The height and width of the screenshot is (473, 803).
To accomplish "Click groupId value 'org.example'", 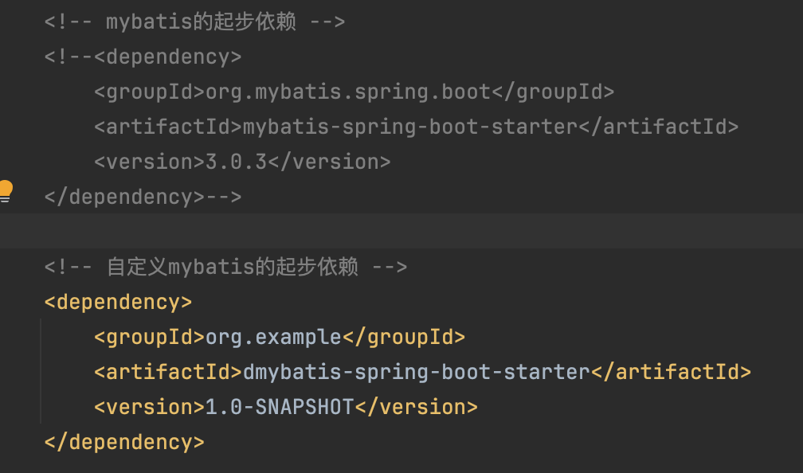I will (273, 338).
